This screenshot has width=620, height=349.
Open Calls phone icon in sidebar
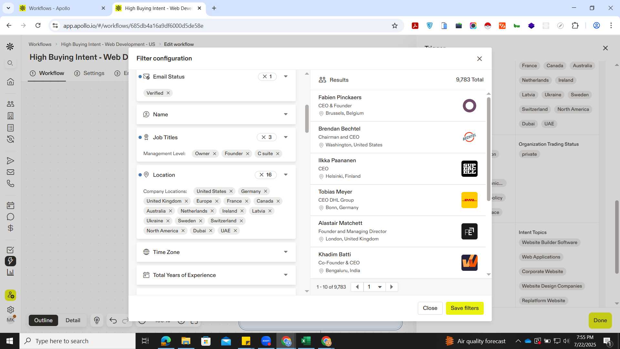pyautogui.click(x=10, y=184)
